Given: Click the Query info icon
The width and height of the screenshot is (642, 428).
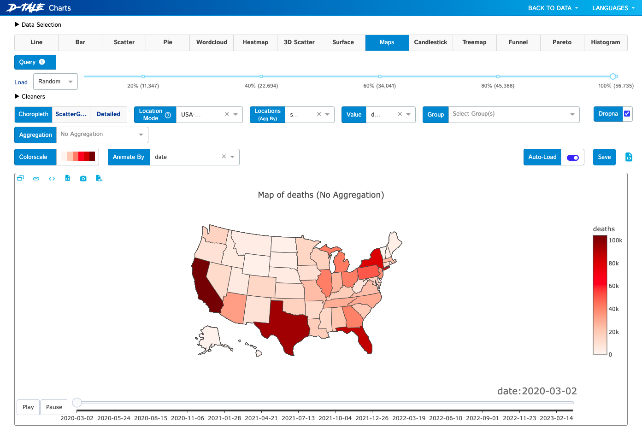Looking at the screenshot, I should [x=42, y=62].
